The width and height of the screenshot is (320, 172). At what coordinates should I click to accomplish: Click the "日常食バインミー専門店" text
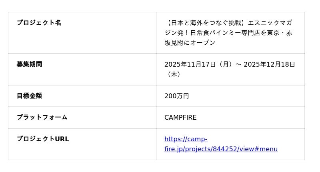pos(225,33)
